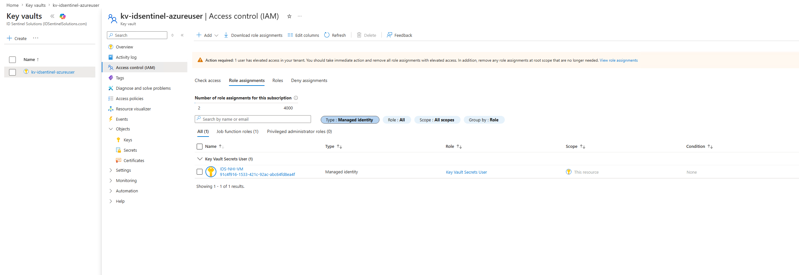Click the Create button in Key vaults pane
This screenshot has height=275, width=799.
point(17,38)
